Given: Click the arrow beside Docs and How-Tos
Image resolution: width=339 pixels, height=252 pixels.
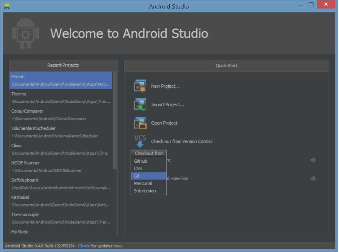Looking at the screenshot, I should point(313,178).
